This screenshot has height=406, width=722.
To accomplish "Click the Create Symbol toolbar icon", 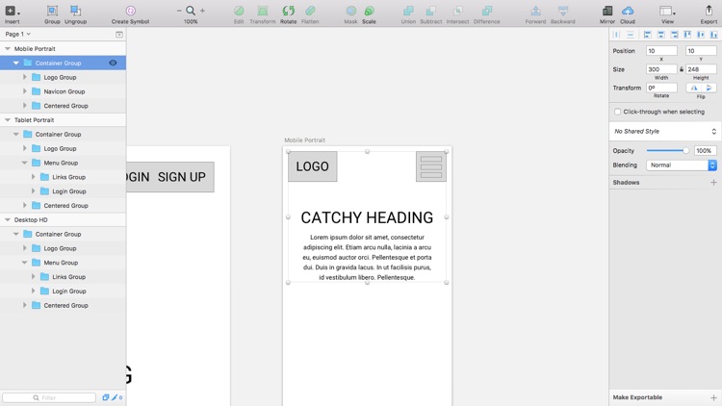I will click(130, 12).
